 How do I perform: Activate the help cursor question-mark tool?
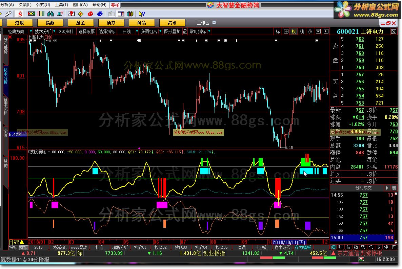[x=142, y=14]
